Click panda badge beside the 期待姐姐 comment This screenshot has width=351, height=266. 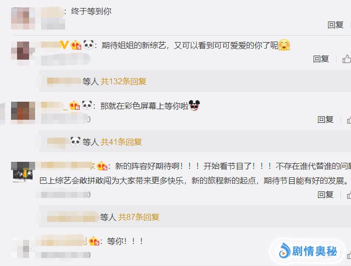pyautogui.click(x=89, y=45)
